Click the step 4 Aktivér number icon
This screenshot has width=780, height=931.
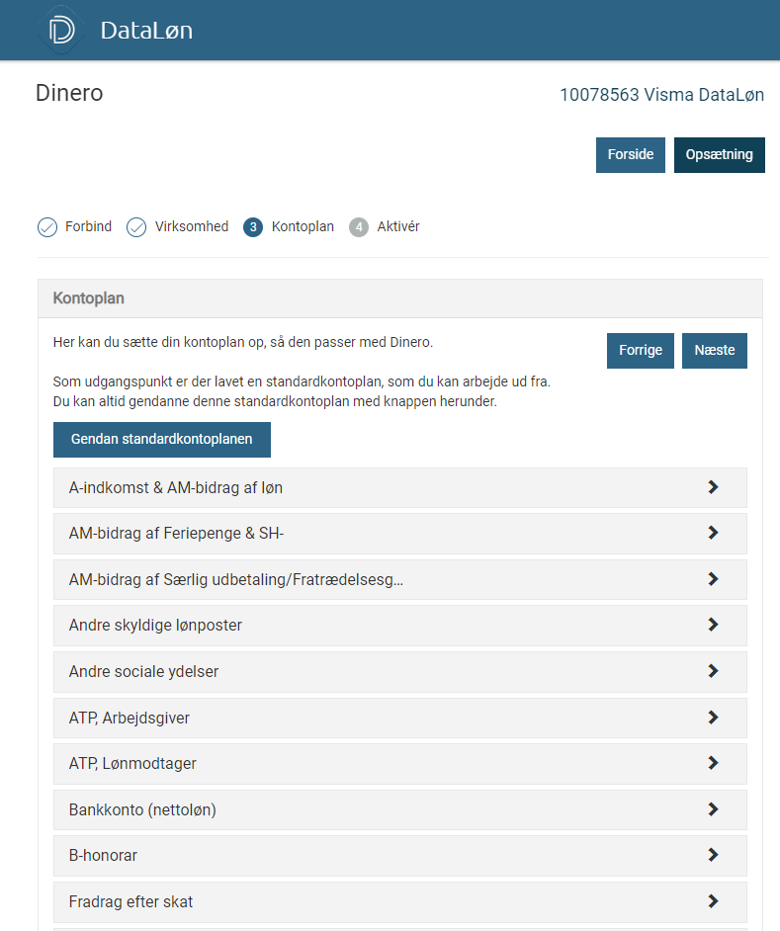(359, 226)
